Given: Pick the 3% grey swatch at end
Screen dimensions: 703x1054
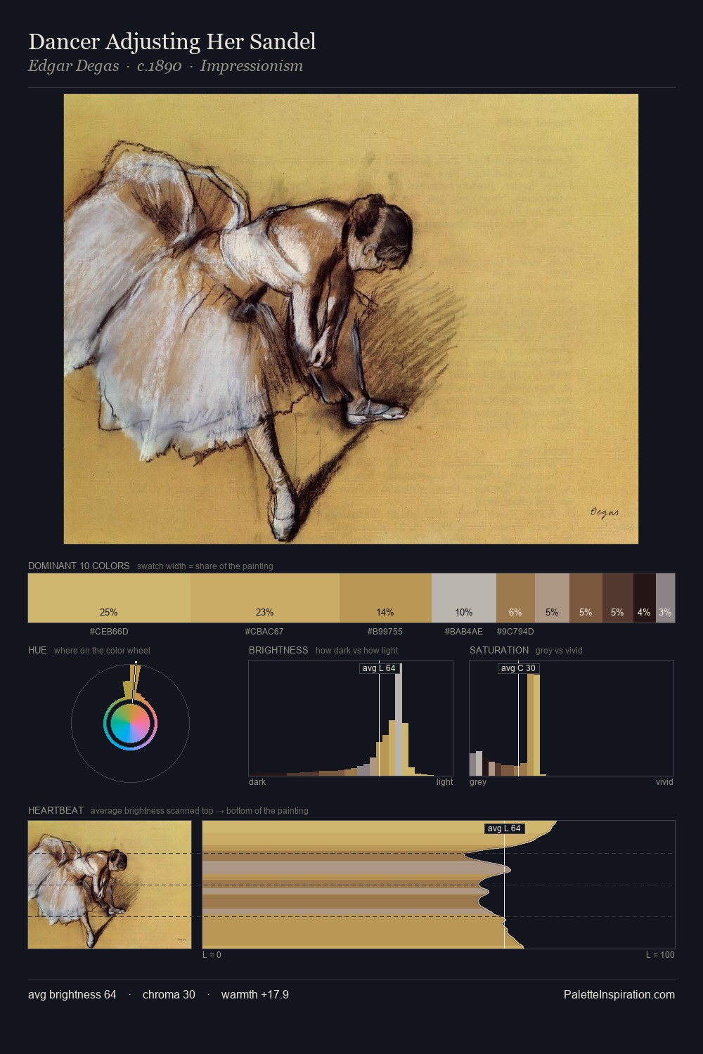Looking at the screenshot, I should pyautogui.click(x=665, y=598).
